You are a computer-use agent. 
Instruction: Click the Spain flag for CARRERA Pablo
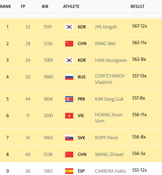click(x=69, y=171)
